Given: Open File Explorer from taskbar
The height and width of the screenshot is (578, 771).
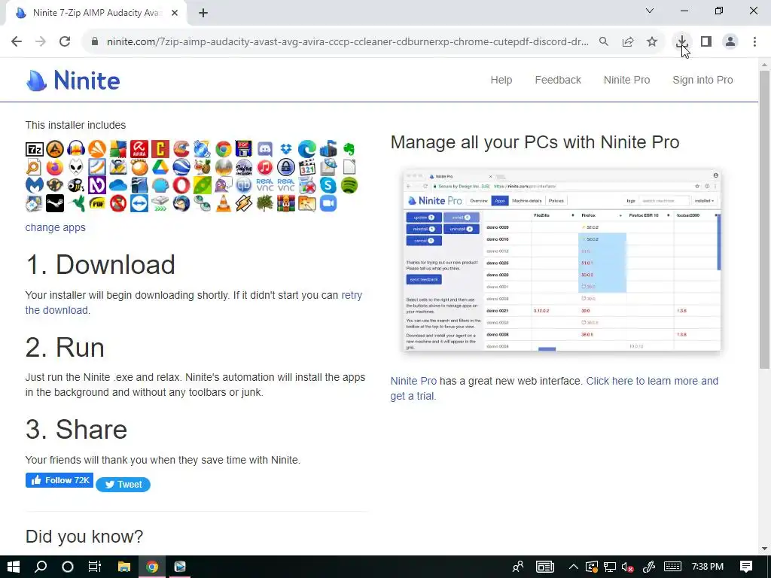Looking at the screenshot, I should click(x=124, y=567).
